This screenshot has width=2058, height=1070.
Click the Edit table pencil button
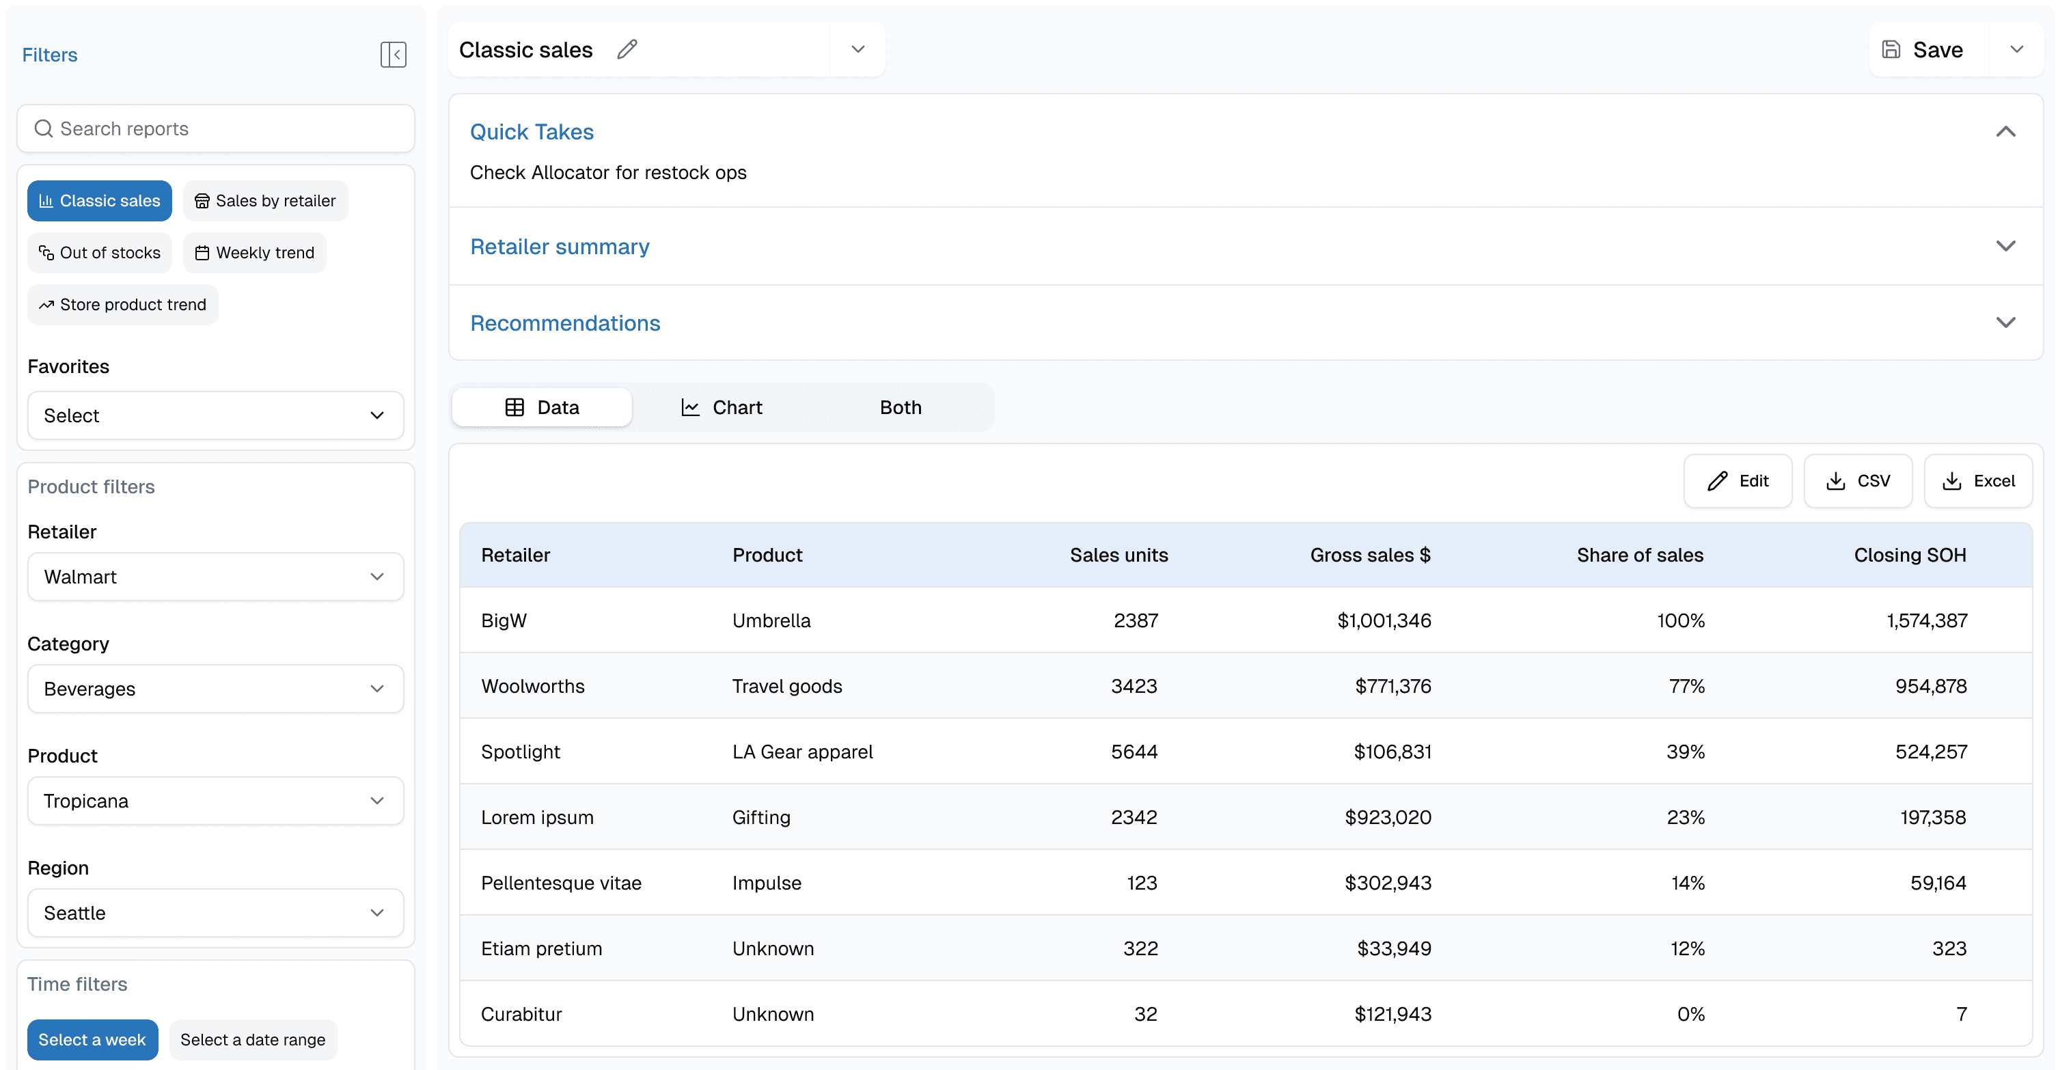coord(1738,481)
